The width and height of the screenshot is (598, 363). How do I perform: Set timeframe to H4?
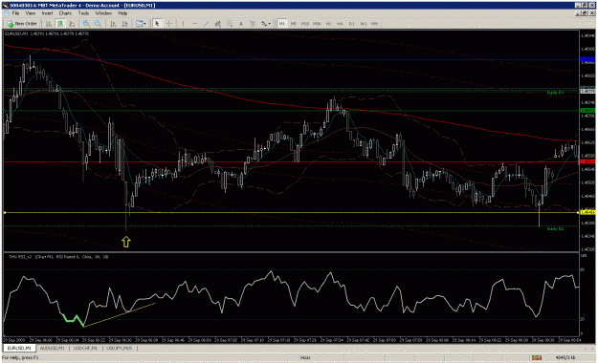click(340, 24)
